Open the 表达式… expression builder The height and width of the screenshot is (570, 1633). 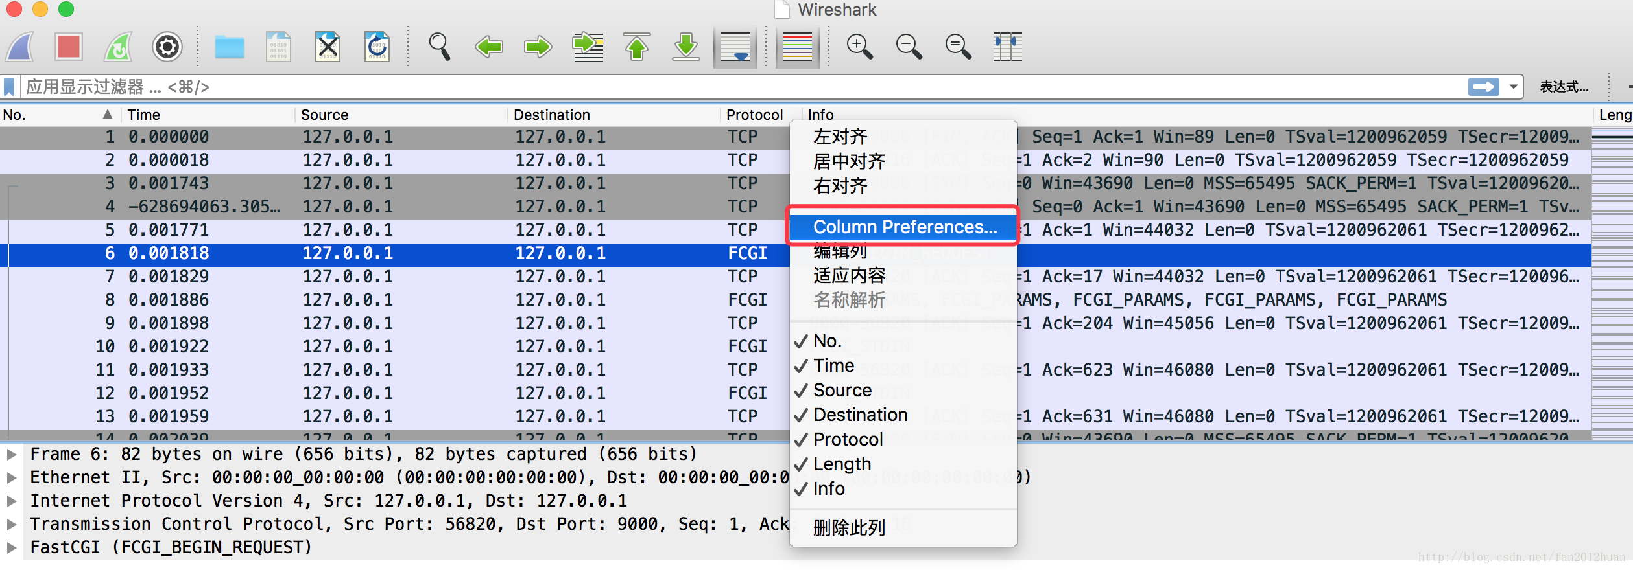pyautogui.click(x=1564, y=87)
